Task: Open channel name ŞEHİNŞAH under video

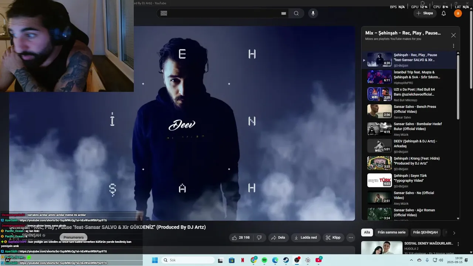Action: click(x=31, y=235)
